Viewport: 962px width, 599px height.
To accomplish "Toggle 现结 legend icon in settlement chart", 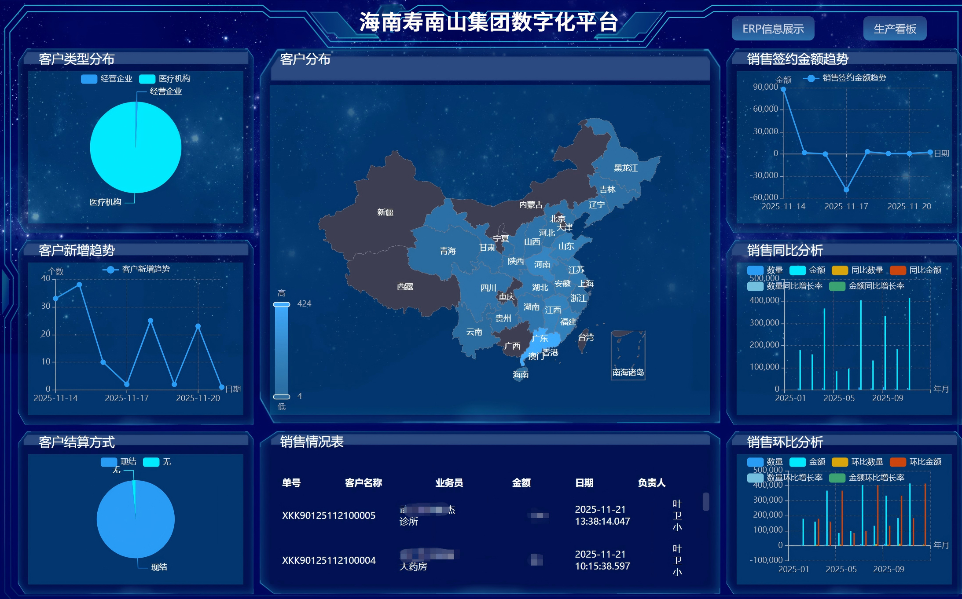I will [x=109, y=462].
